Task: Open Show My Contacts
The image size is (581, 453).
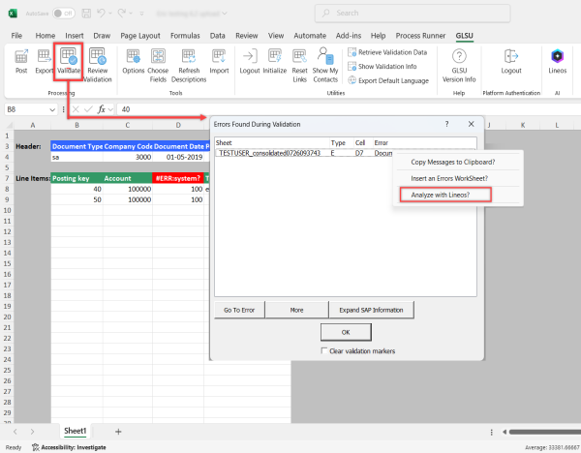Action: [x=325, y=65]
